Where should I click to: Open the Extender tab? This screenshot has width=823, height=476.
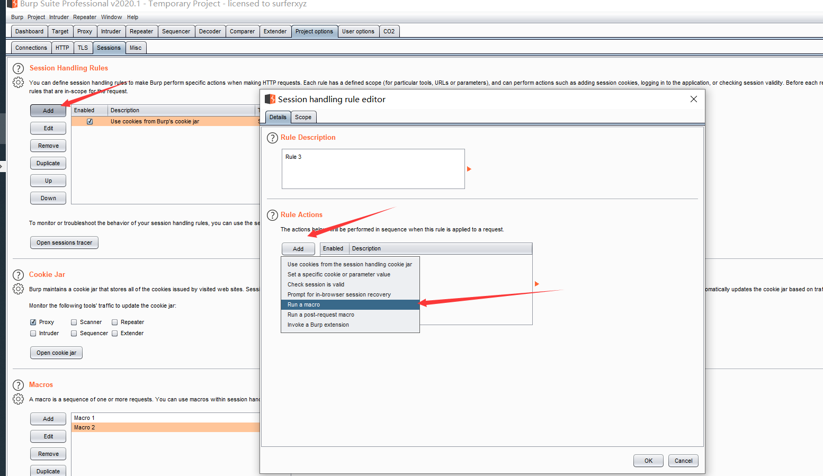click(x=275, y=31)
